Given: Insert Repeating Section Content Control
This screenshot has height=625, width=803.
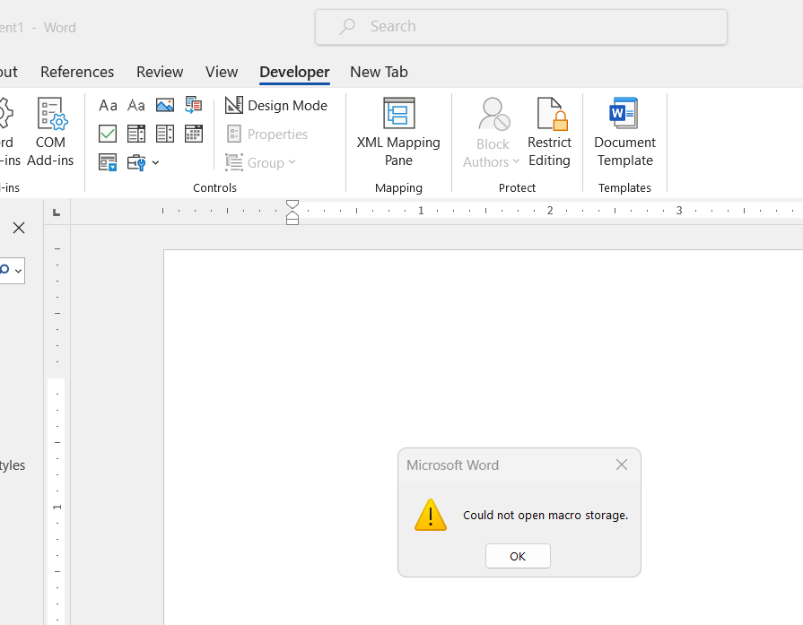Looking at the screenshot, I should point(108,163).
